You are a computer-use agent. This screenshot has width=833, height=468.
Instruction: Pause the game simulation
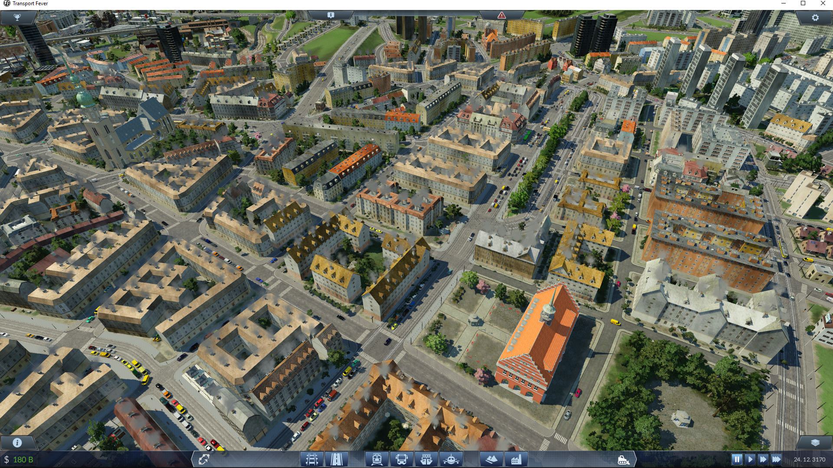pos(737,459)
